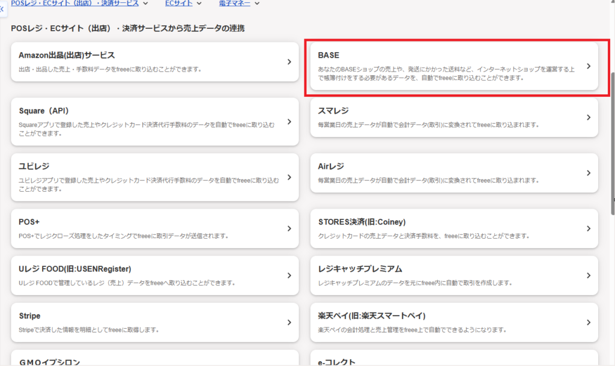Expand dropdown arrow next to POSレジ・ECサイト link

(145, 4)
